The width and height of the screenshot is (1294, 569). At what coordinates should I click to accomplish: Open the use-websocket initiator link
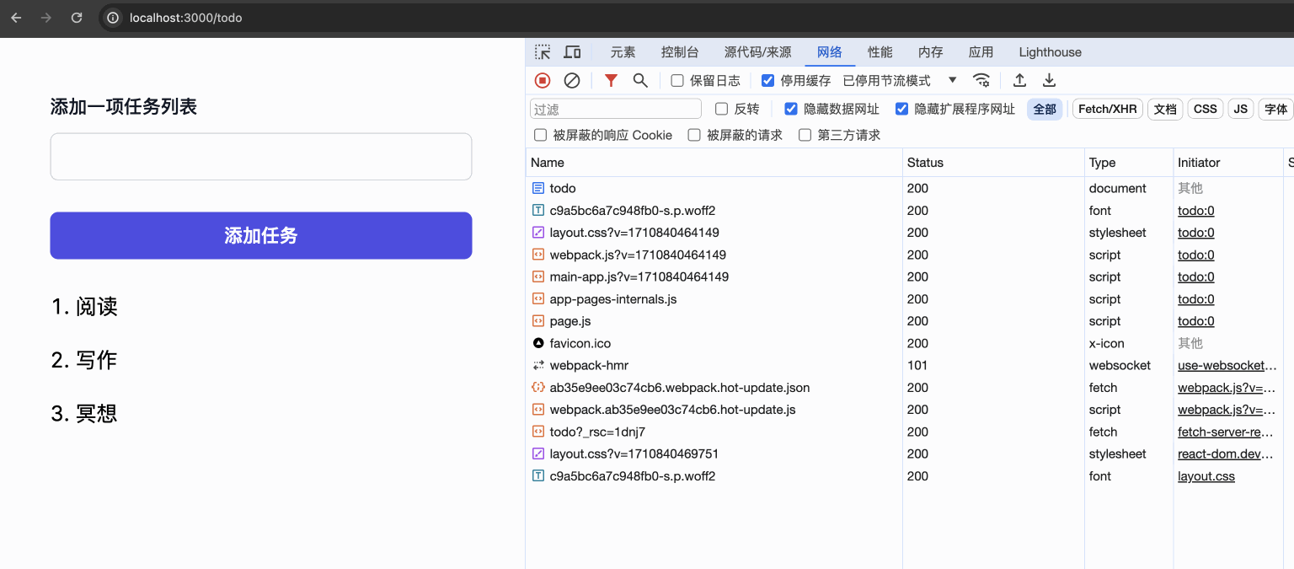pos(1227,366)
